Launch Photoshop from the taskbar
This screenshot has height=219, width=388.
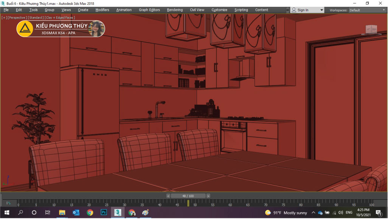point(104,213)
